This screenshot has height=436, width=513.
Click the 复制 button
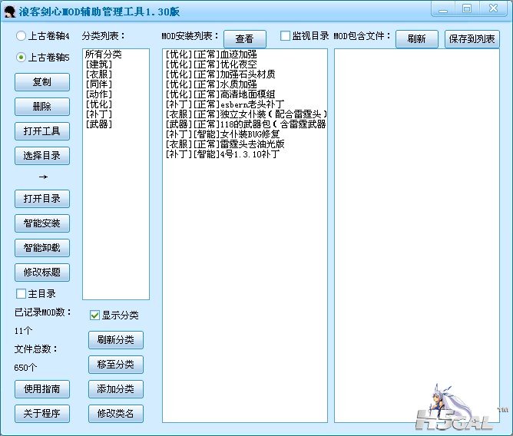[x=42, y=82]
